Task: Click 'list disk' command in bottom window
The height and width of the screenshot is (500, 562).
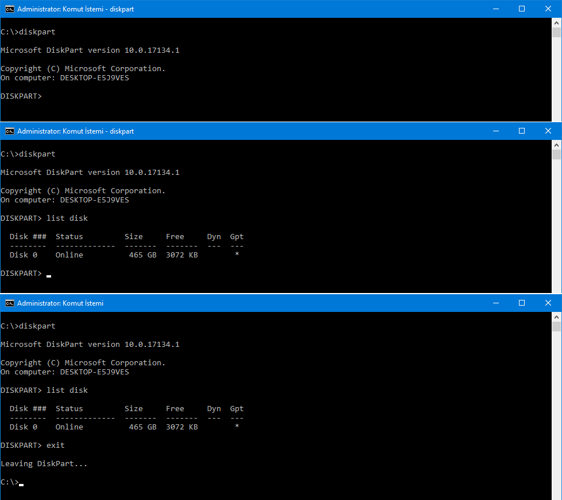Action: pyautogui.click(x=67, y=390)
